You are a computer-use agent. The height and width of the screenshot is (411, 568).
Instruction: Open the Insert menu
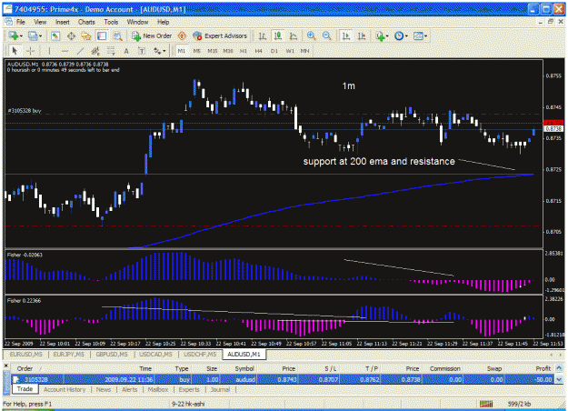tap(63, 22)
